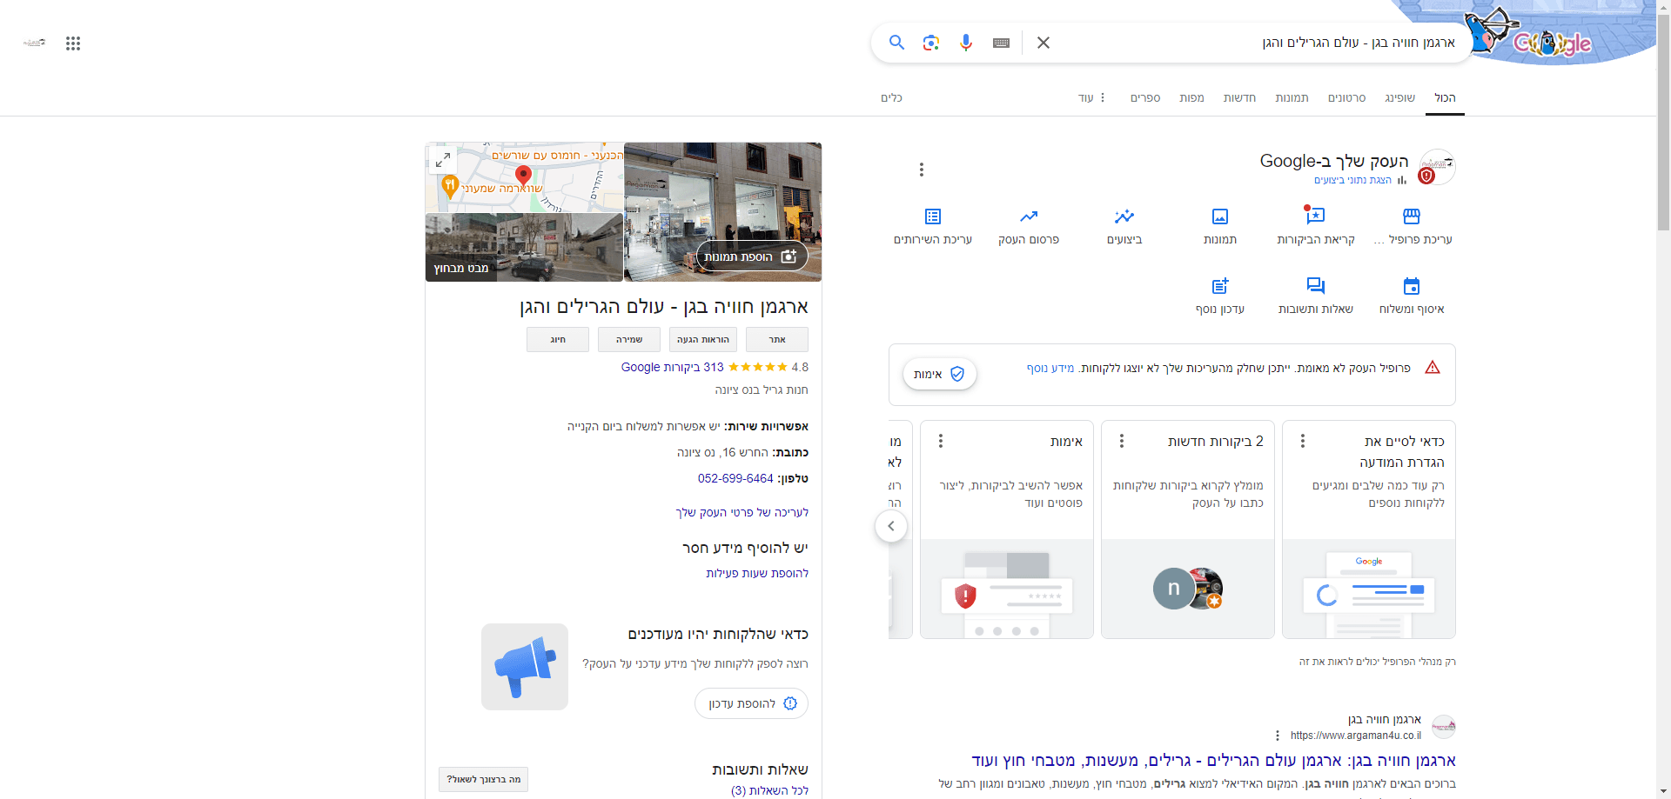Click the account avatar at top-left
Screen dimensions: 1671x799
point(35,43)
